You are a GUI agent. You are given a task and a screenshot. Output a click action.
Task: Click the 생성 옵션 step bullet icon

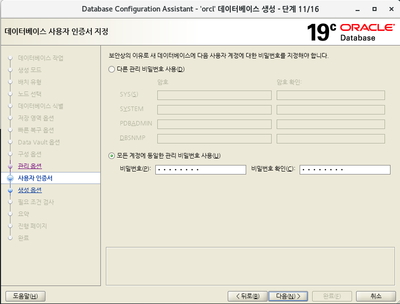point(10,190)
